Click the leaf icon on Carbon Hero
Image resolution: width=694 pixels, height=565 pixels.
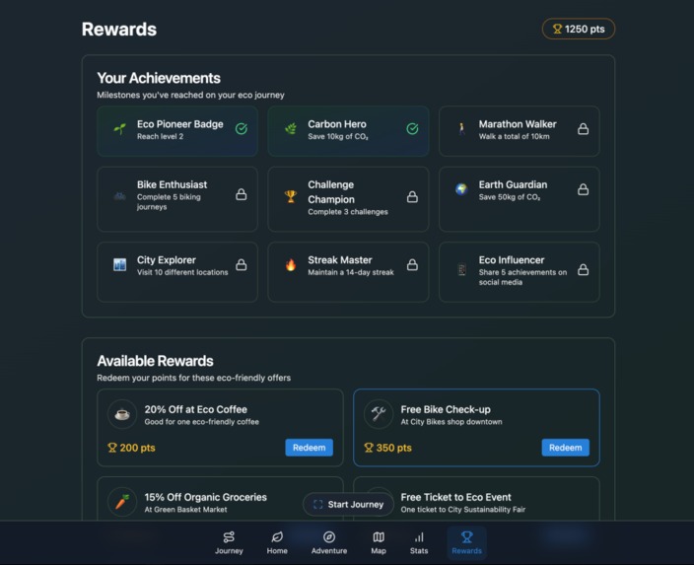pos(291,129)
